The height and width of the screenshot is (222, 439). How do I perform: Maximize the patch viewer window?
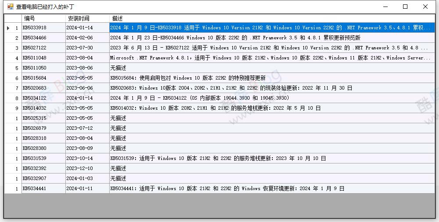pyautogui.click(x=405, y=7)
